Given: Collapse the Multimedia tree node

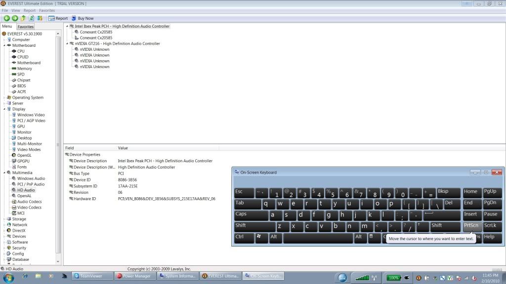Looking at the screenshot, I should coord(4,173).
